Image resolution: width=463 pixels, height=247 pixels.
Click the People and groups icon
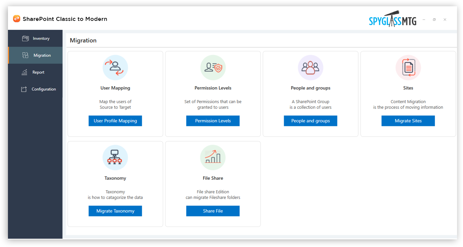tap(311, 68)
